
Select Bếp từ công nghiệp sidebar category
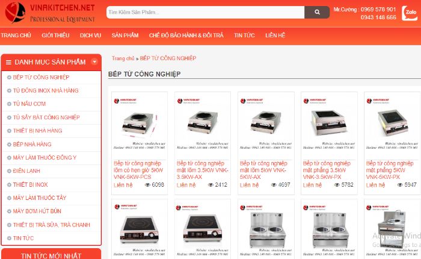[41, 78]
